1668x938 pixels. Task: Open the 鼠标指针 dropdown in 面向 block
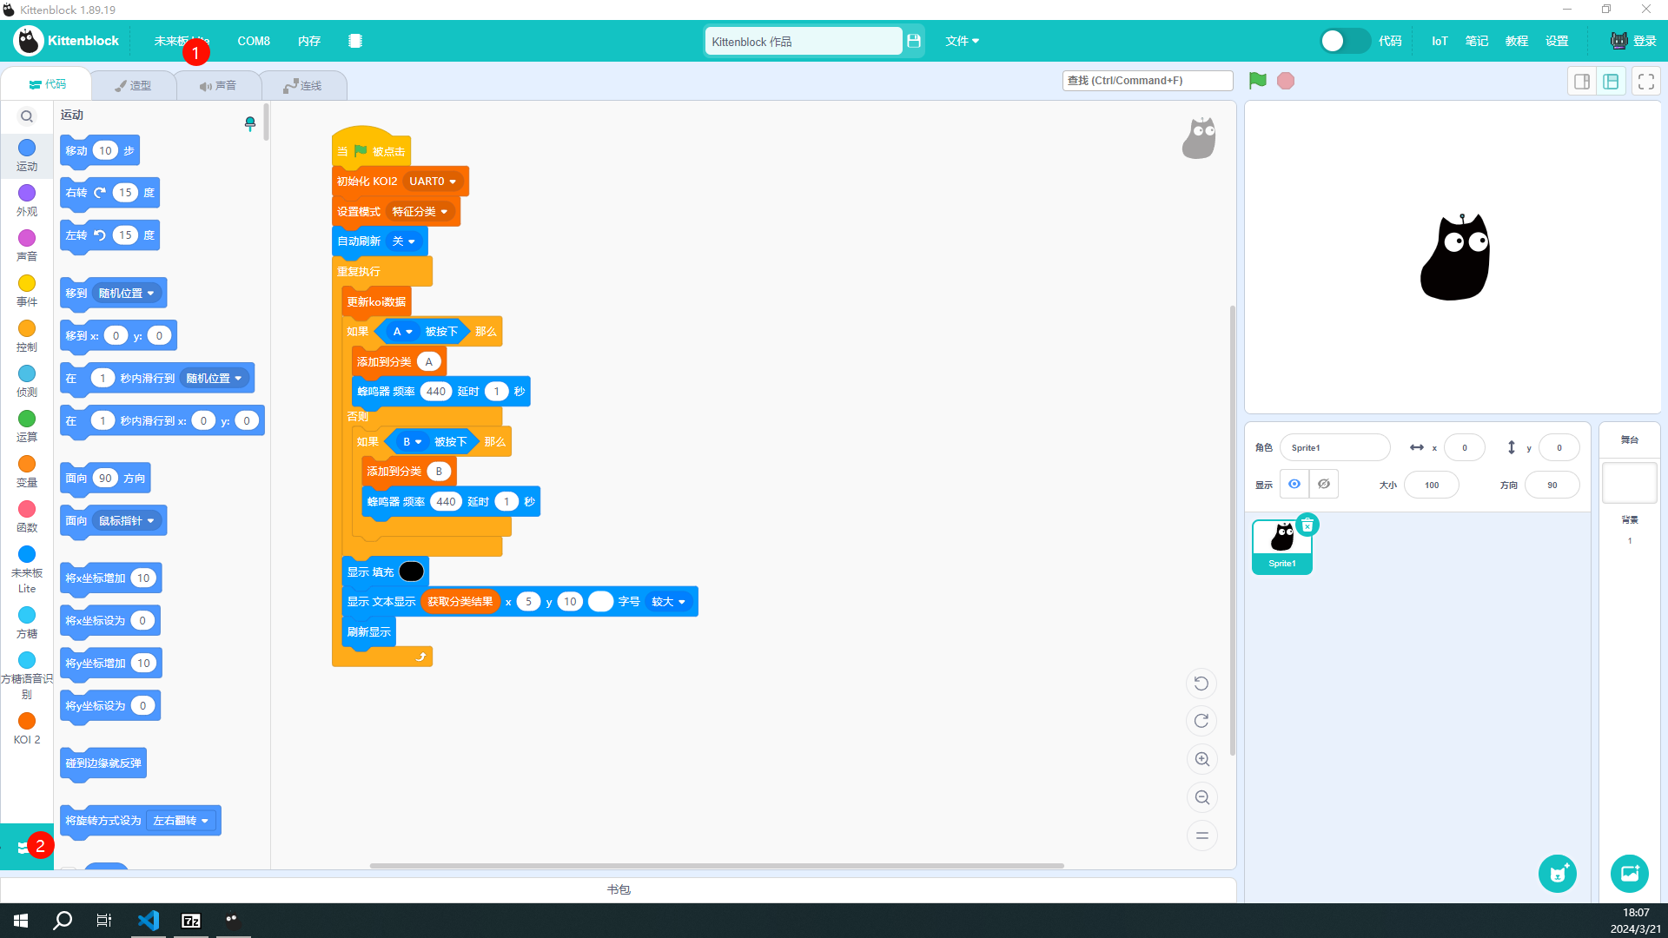click(126, 521)
